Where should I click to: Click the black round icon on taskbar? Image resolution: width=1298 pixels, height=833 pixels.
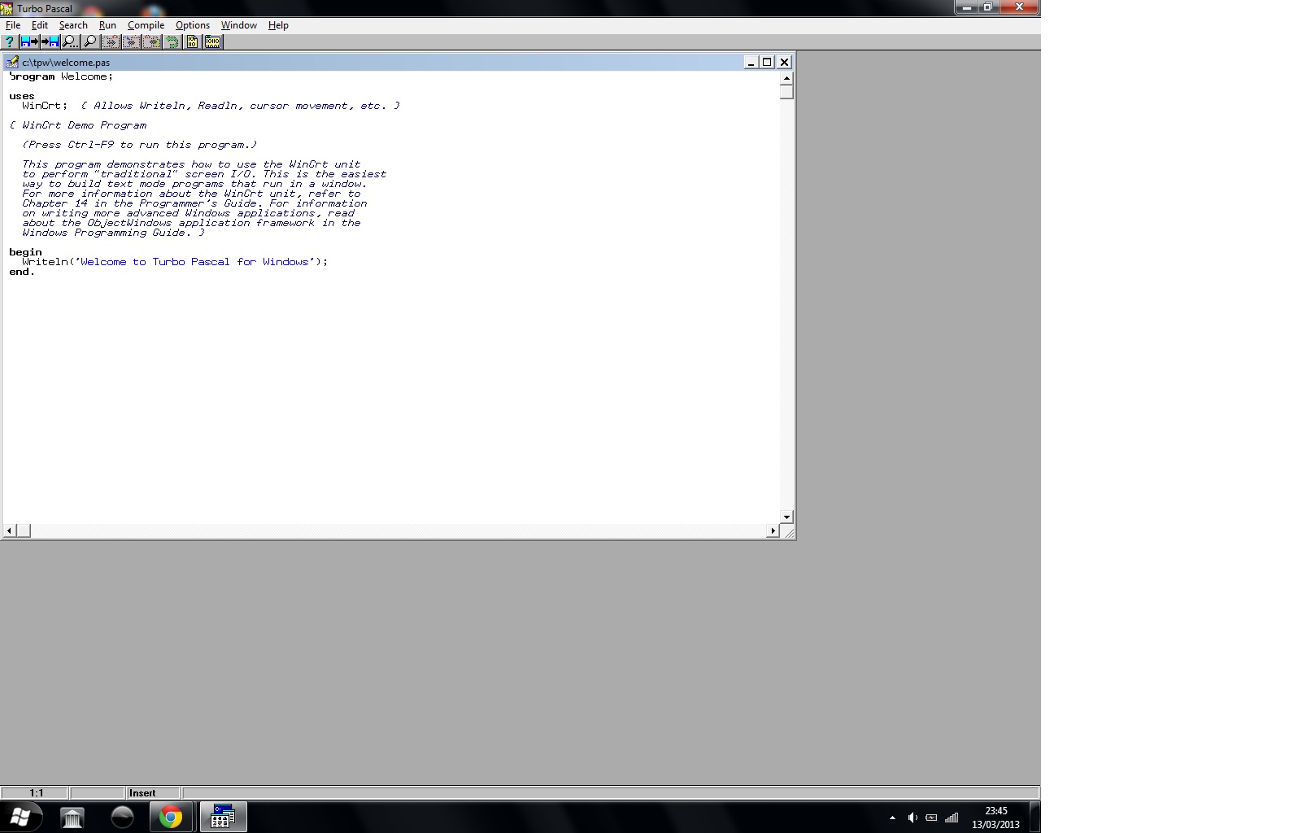click(122, 818)
